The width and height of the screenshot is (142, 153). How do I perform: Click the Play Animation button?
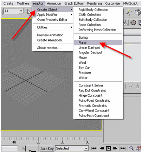pyautogui.click(x=108, y=148)
